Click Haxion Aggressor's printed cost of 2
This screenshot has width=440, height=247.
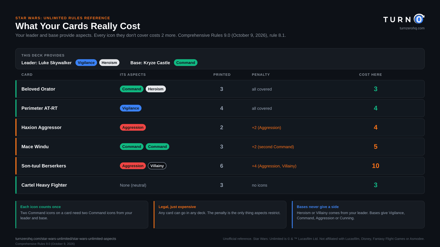click(222, 127)
